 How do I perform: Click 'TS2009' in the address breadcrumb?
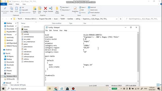[x=63, y=19]
